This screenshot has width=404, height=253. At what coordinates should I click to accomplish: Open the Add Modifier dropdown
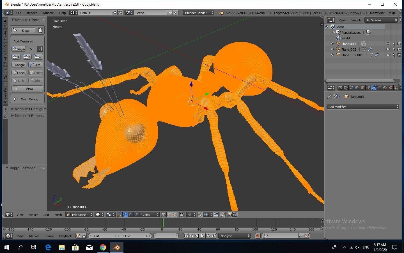363,107
